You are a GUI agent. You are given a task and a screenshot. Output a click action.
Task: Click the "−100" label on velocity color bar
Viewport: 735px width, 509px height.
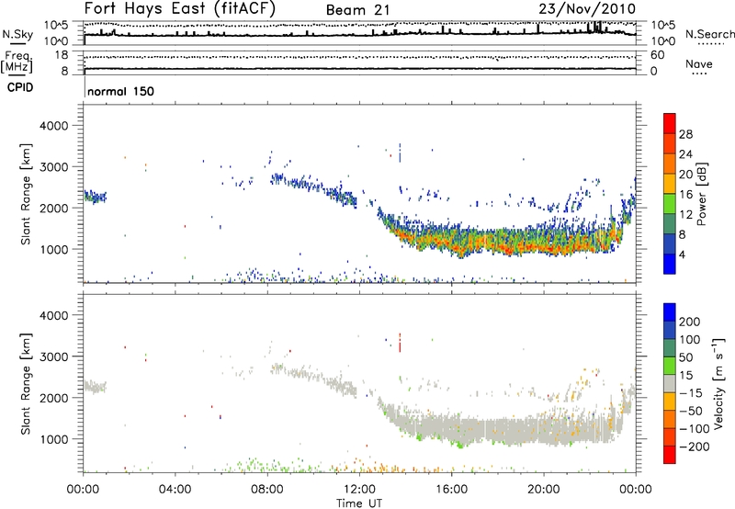tap(695, 429)
